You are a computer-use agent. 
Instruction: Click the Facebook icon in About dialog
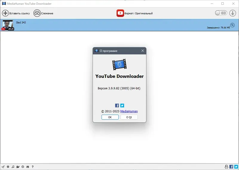click(x=117, y=106)
